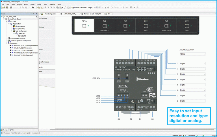217x137 pixels.
Task: Click the build errors red indicator in the status bar
Action: [x=180, y=136]
